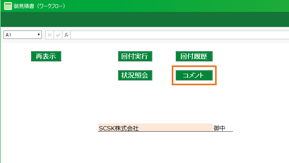
Task: Select the 御中 cell
Action: coord(222,128)
